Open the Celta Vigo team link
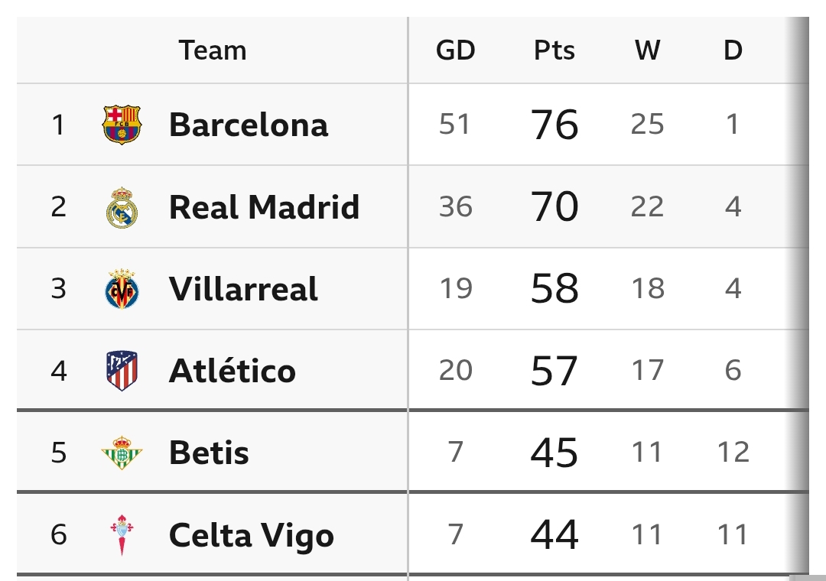826x581 pixels. 251,534
